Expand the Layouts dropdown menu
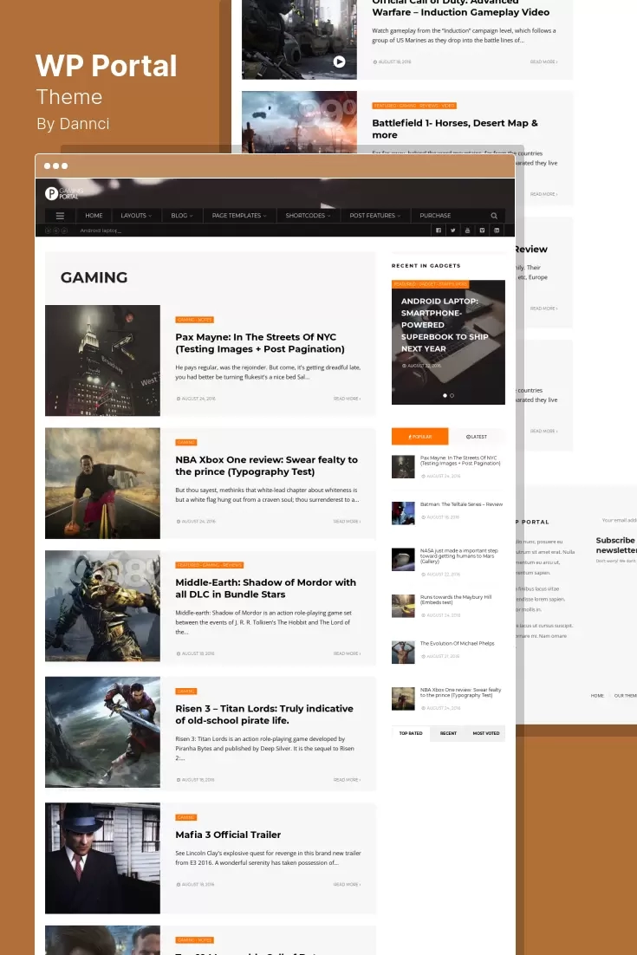The image size is (637, 955). point(136,216)
